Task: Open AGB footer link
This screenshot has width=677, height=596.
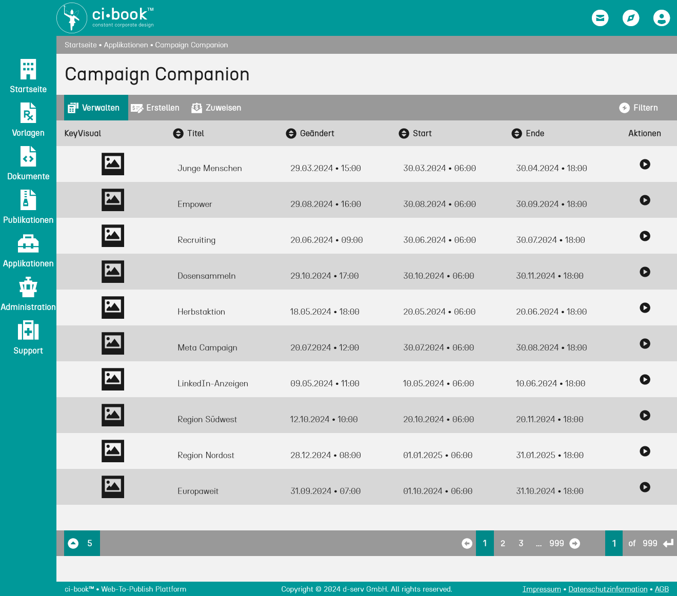Action: coord(662,589)
